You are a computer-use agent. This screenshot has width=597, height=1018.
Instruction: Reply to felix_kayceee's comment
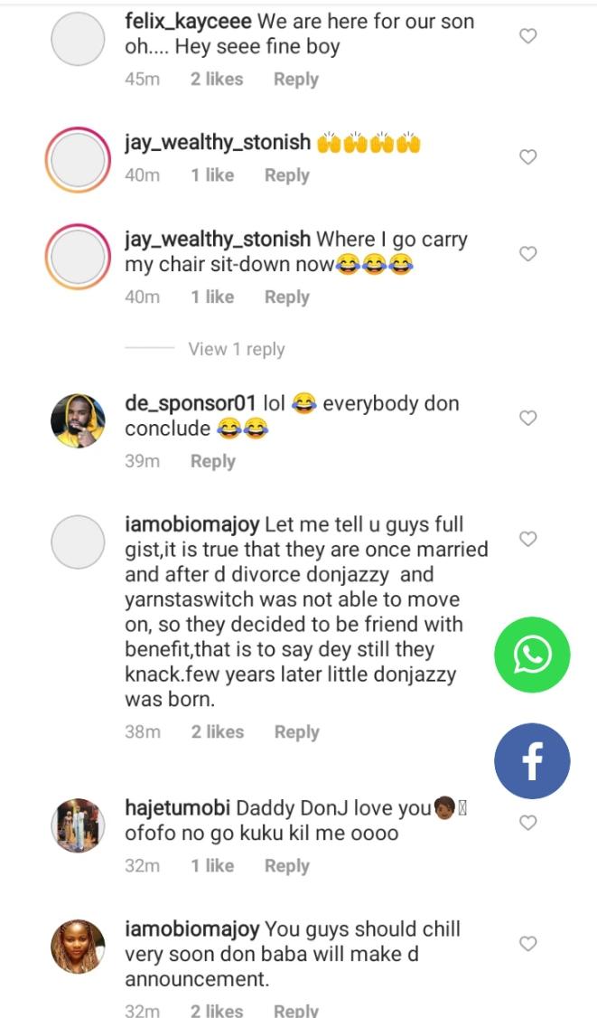click(x=295, y=80)
